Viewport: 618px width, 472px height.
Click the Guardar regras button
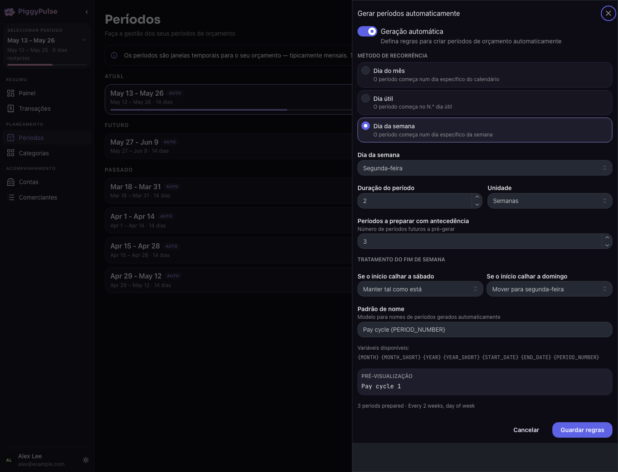(582, 430)
